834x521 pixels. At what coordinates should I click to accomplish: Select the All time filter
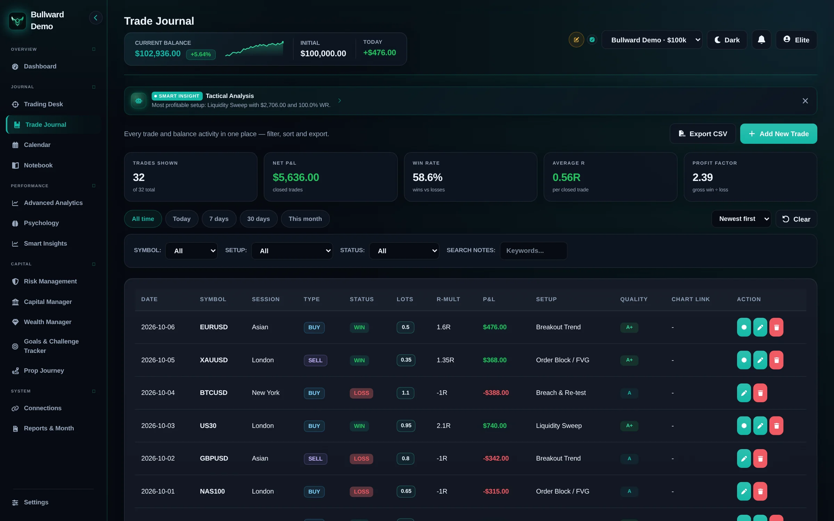(143, 219)
